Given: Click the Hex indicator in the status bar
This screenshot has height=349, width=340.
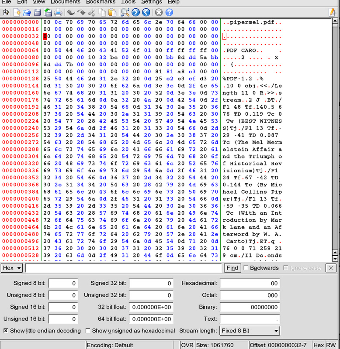Looking at the screenshot, I should coord(319,345).
